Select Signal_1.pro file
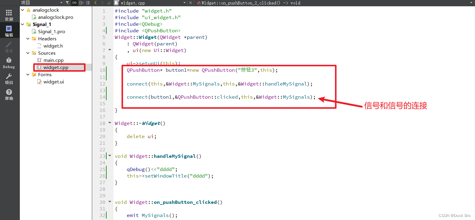The height and width of the screenshot is (220, 475). pos(51,31)
